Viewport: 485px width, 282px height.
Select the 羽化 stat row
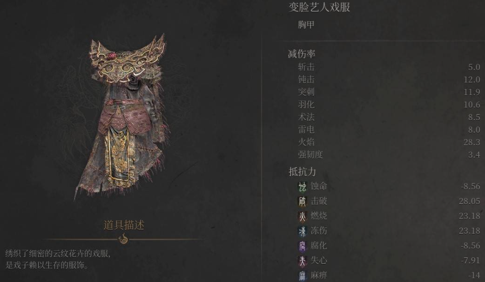pyautogui.click(x=389, y=105)
